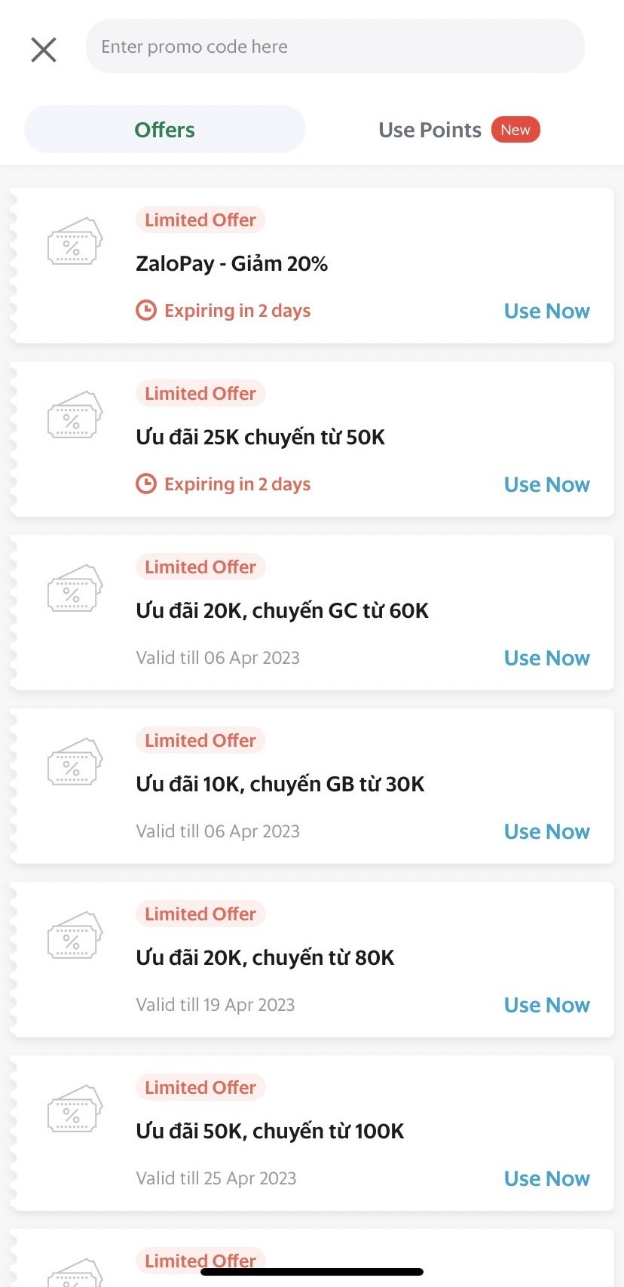Viewport: 624px width, 1287px height.
Task: Switch to the Offers tab
Action: tap(164, 130)
